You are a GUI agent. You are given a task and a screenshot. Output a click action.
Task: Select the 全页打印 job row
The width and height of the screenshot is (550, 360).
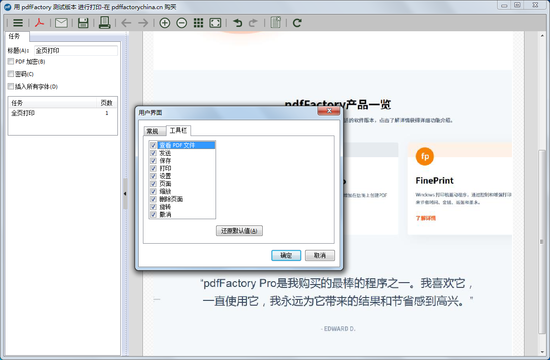(63, 113)
